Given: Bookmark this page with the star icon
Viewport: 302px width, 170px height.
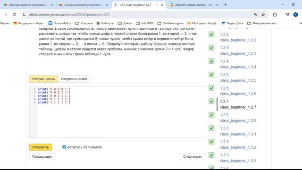Looking at the screenshot, I should (263, 15).
